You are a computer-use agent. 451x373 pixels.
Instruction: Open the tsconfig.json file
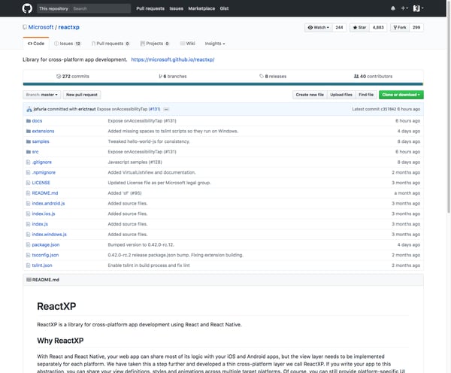(x=45, y=255)
